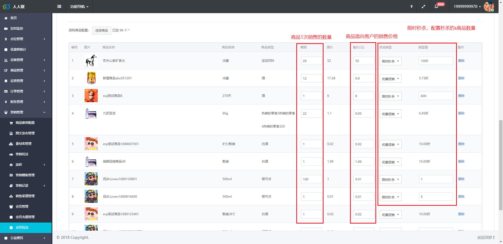Edit the sale price field showing 0.05
Image resolution: width=503 pixels, height=244 pixels.
364,113
